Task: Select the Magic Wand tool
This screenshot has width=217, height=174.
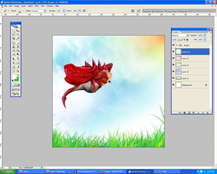Action: tap(18, 35)
